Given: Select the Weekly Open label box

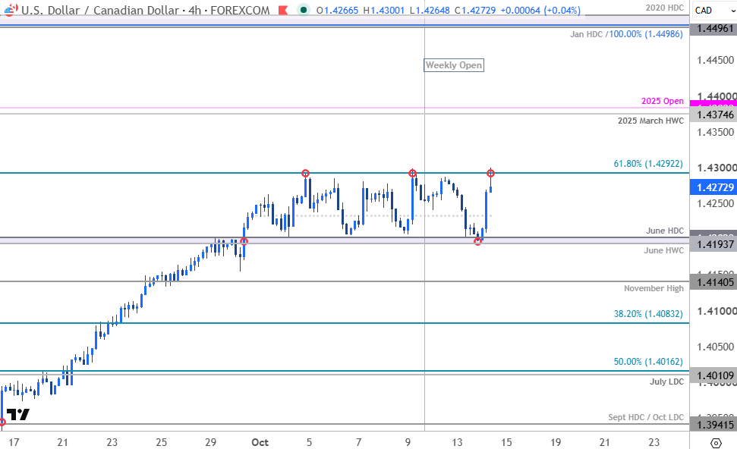Looking at the screenshot, I should click(454, 64).
